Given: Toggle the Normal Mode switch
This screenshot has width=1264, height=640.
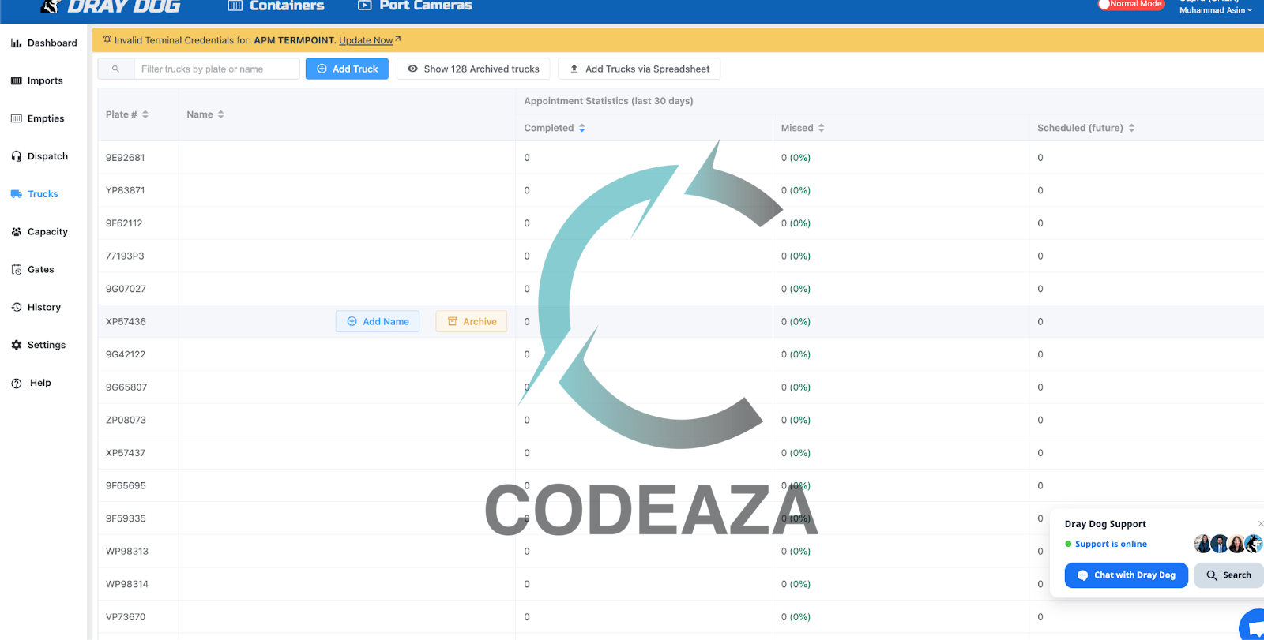Looking at the screenshot, I should pyautogui.click(x=1131, y=4).
